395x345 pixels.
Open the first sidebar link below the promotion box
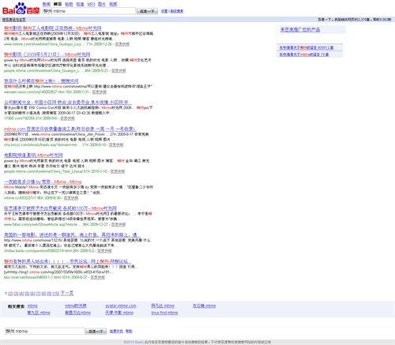307,47
